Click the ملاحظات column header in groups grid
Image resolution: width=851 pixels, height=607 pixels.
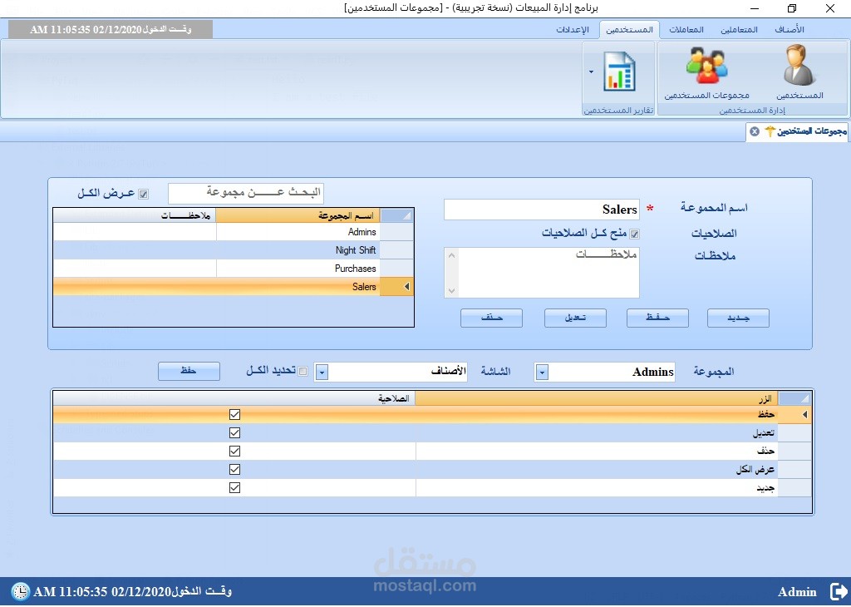135,216
